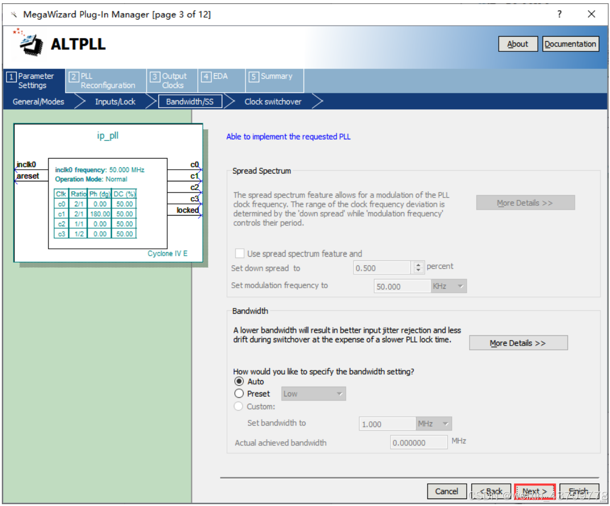The height and width of the screenshot is (506, 610).
Task: Select the Bandwidth/SS sub-page
Action: [x=190, y=101]
